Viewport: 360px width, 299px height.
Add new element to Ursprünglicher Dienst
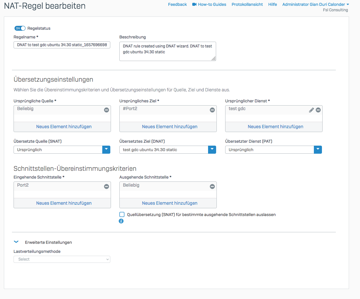[x=275, y=127]
